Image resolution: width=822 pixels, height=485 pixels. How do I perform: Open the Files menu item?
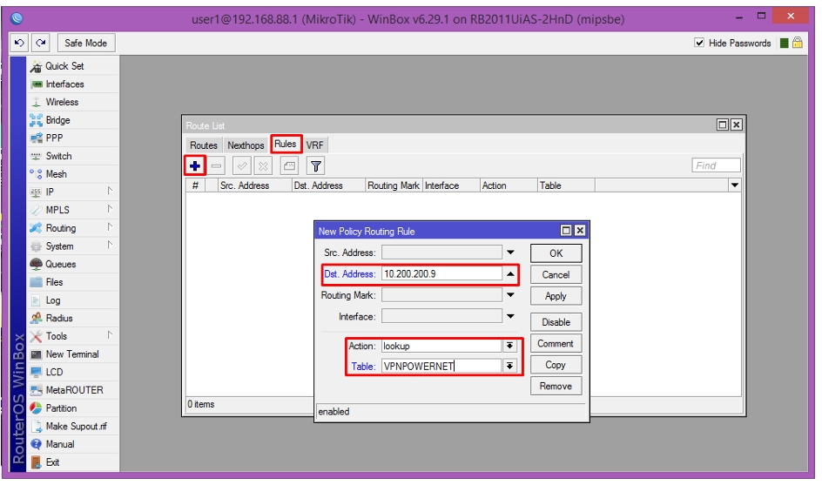[x=54, y=282]
